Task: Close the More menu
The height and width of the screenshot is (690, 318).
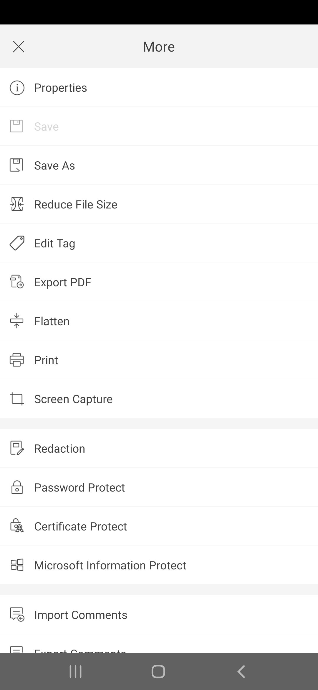Action: click(19, 47)
